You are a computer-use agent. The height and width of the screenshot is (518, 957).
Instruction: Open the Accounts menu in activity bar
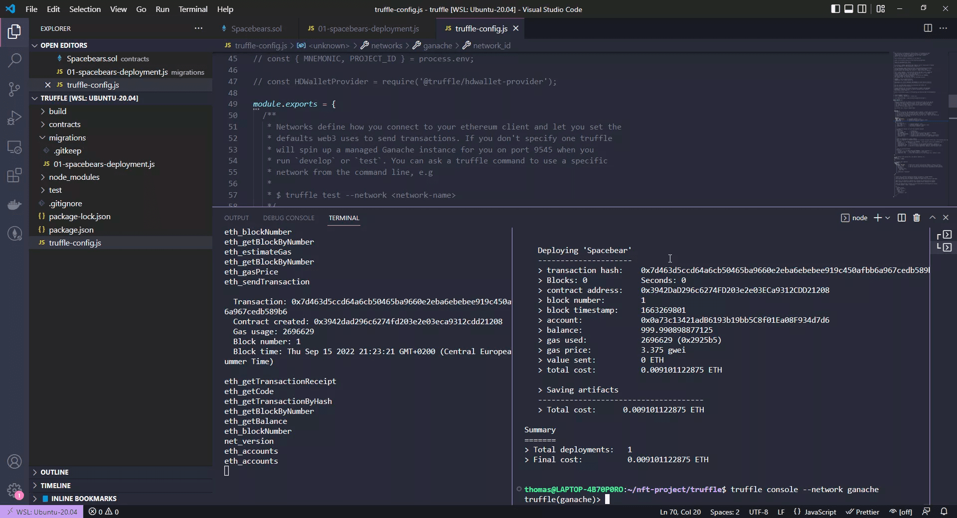click(x=14, y=462)
